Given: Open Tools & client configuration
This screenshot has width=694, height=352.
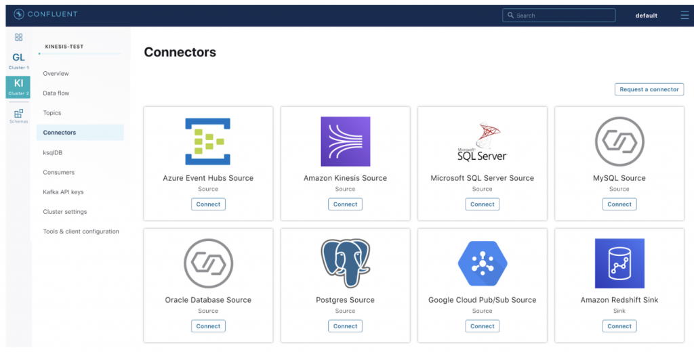Looking at the screenshot, I should [x=81, y=232].
